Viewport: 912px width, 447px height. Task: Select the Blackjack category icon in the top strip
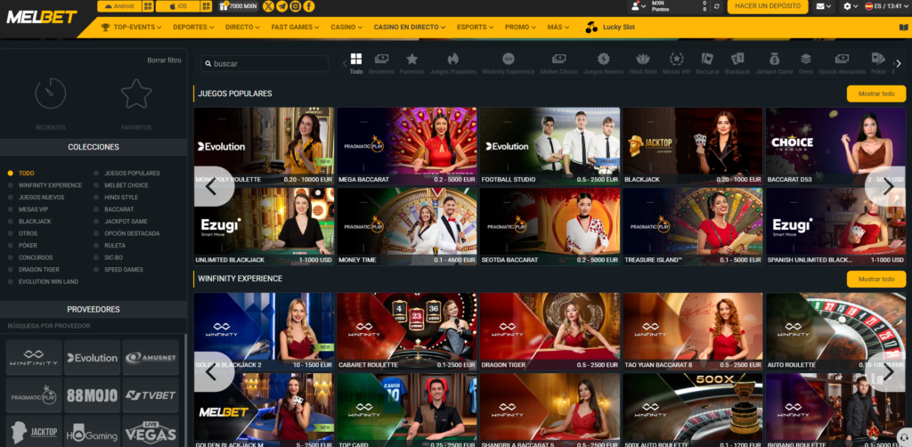pos(737,64)
